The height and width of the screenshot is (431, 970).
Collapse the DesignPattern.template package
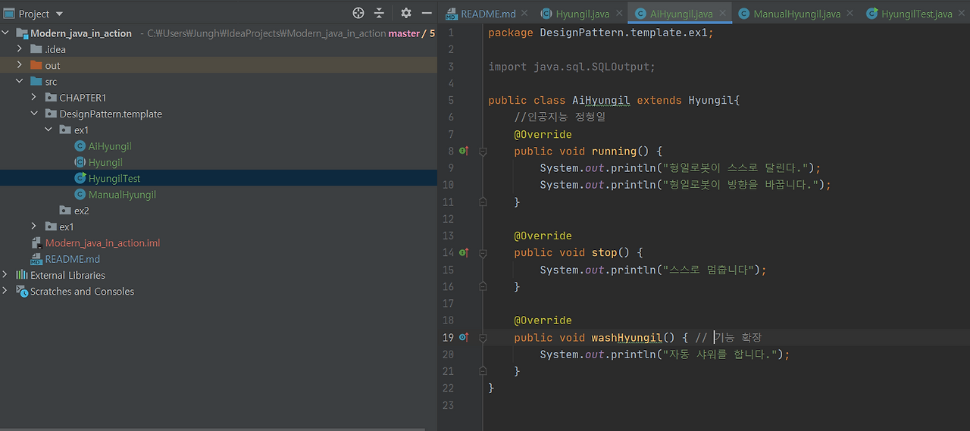click(x=34, y=114)
